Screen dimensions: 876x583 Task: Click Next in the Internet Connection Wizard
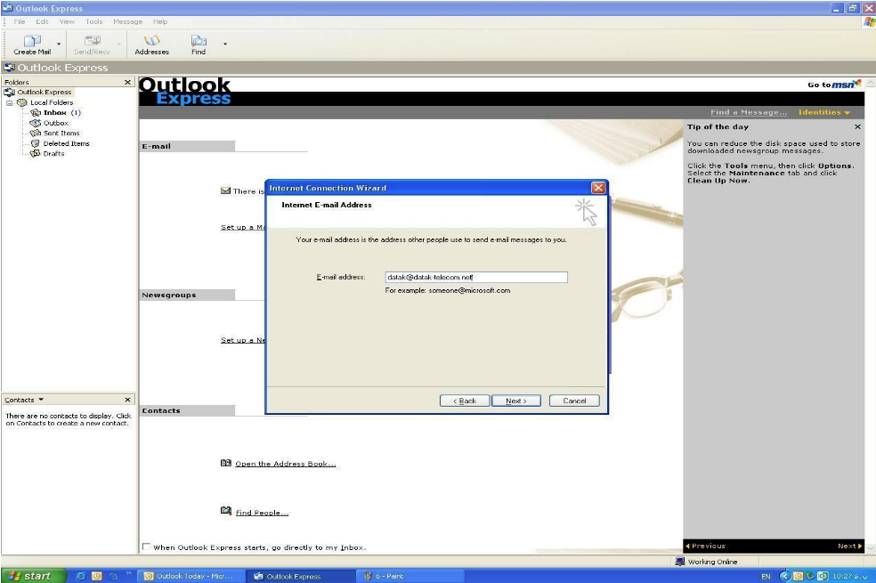tap(516, 401)
